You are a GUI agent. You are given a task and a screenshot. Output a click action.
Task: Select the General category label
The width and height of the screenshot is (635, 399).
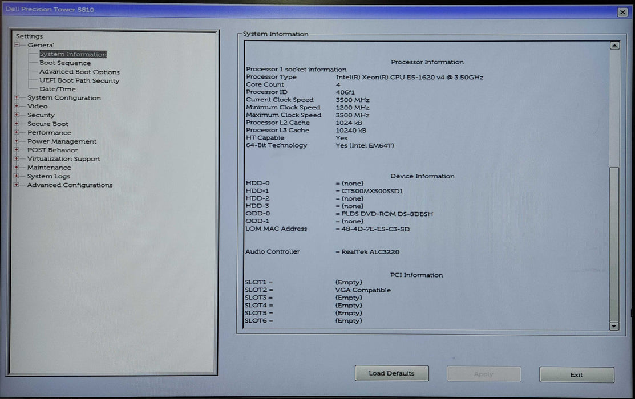pos(41,45)
